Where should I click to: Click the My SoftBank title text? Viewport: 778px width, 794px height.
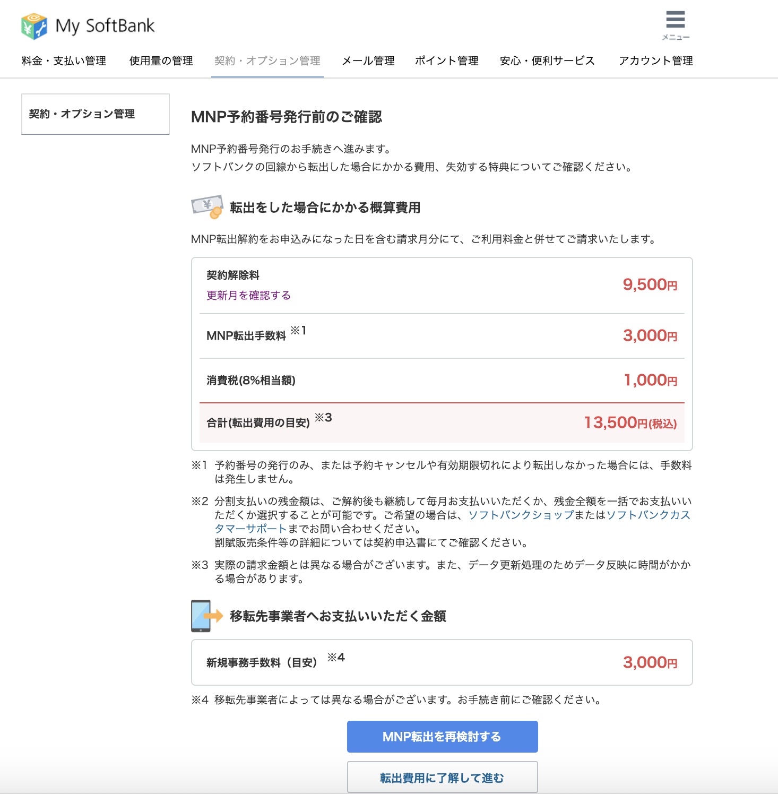pos(105,26)
